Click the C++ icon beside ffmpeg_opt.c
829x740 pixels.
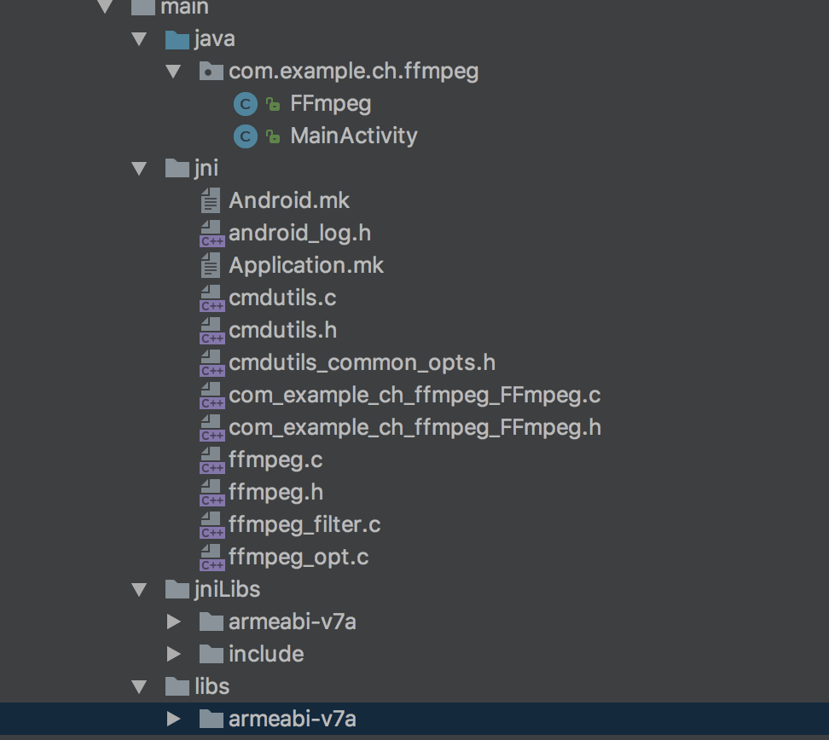coord(212,558)
